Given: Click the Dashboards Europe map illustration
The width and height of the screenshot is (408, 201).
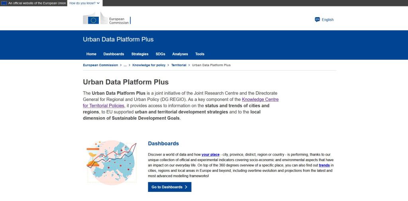Looking at the screenshot, I should pos(112,162).
